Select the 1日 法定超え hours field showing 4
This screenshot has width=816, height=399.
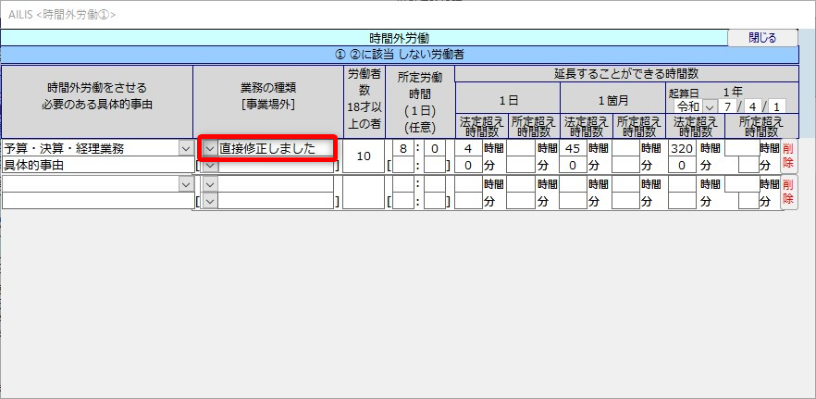[x=468, y=148]
